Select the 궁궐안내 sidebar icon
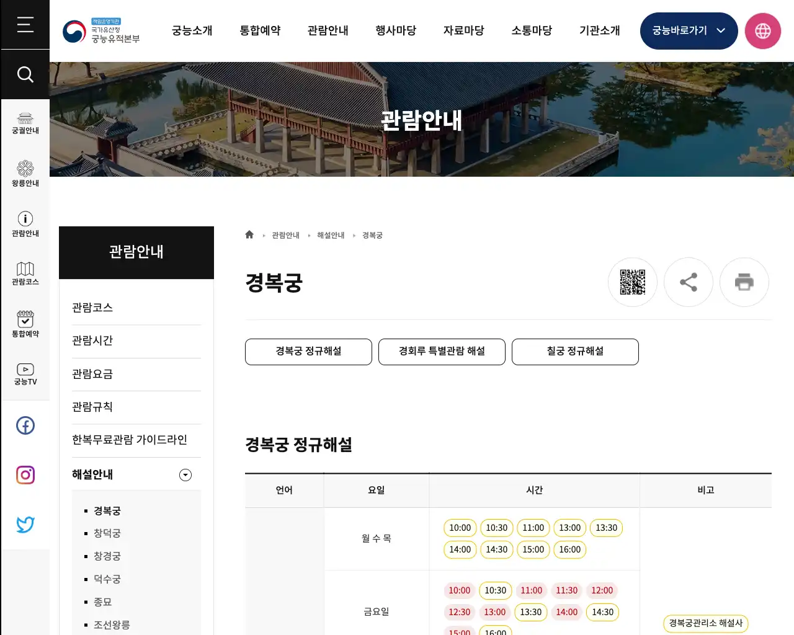Screen dimensions: 794x635 pyautogui.click(x=25, y=122)
